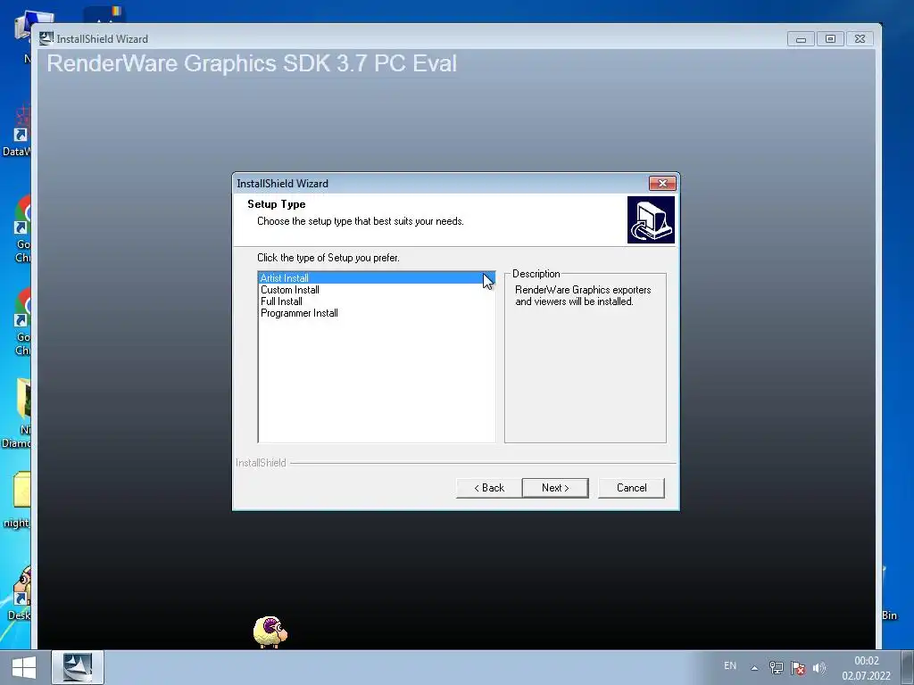Open the clock showing 00:02
The height and width of the screenshot is (685, 914).
pyautogui.click(x=866, y=668)
